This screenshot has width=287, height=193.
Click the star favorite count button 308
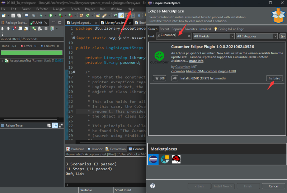[x=159, y=78]
